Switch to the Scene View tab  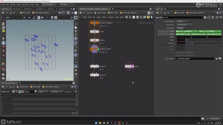click(5, 9)
